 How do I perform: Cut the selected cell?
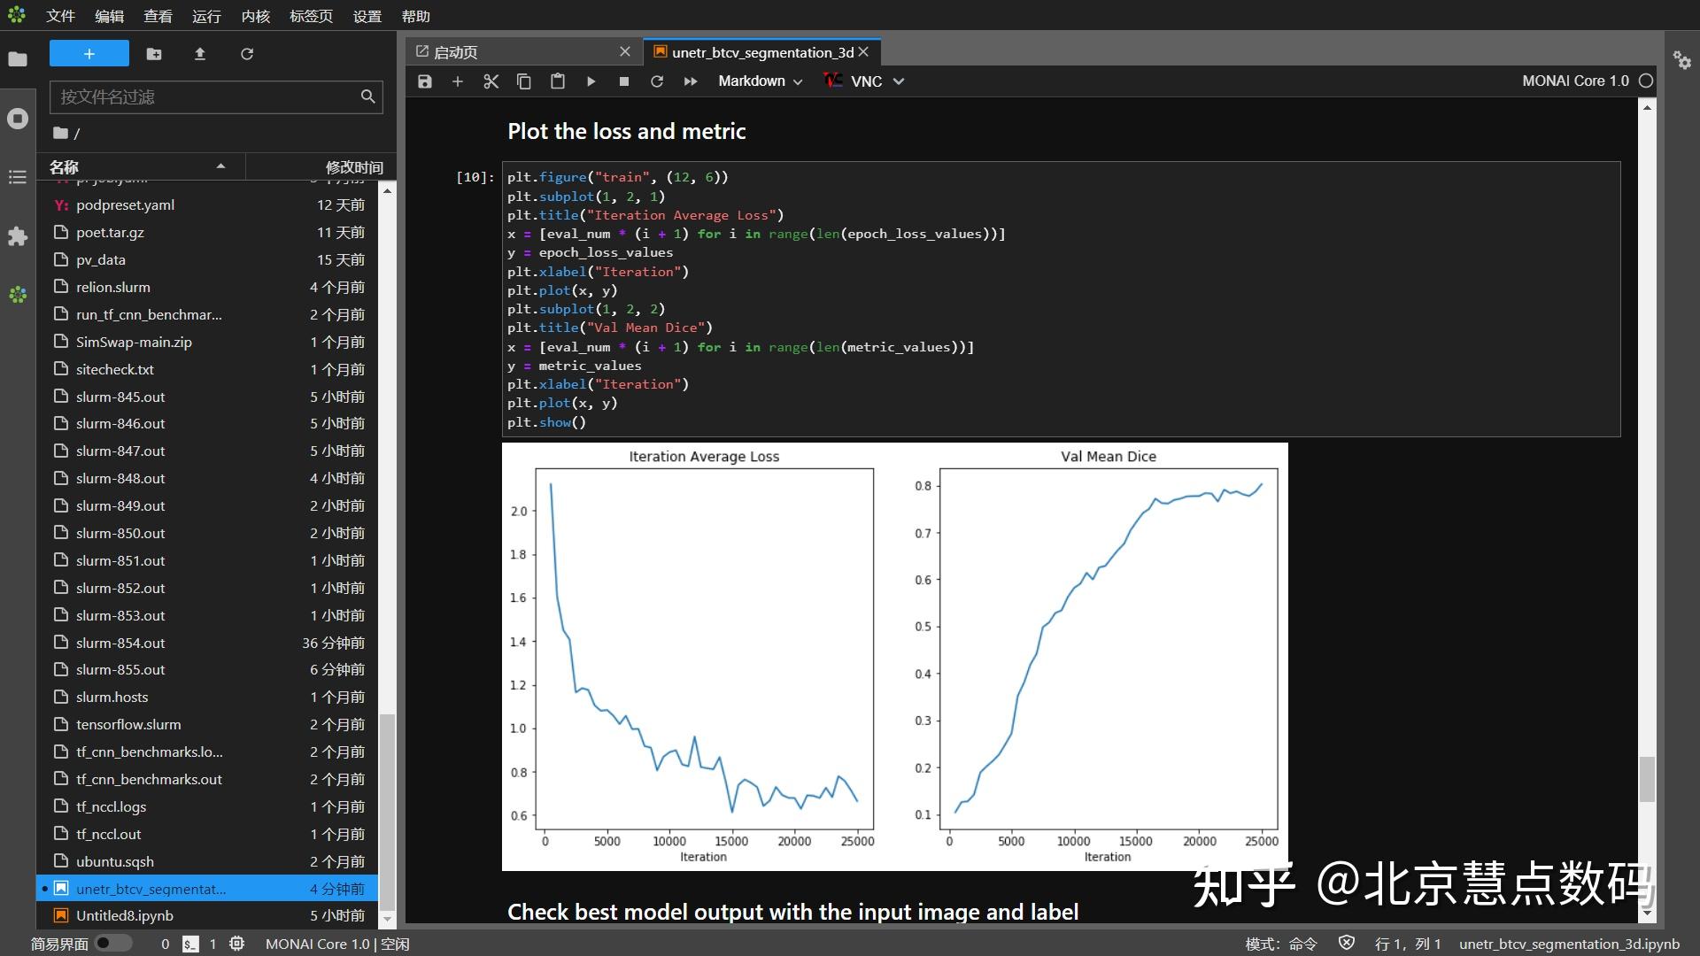tap(491, 81)
